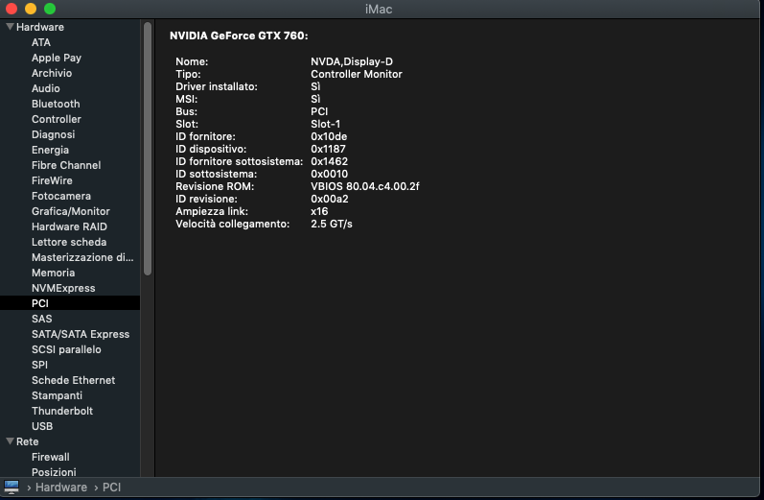The width and height of the screenshot is (764, 500).
Task: Click the 0x1462 subsystem vendor value
Action: pos(330,161)
